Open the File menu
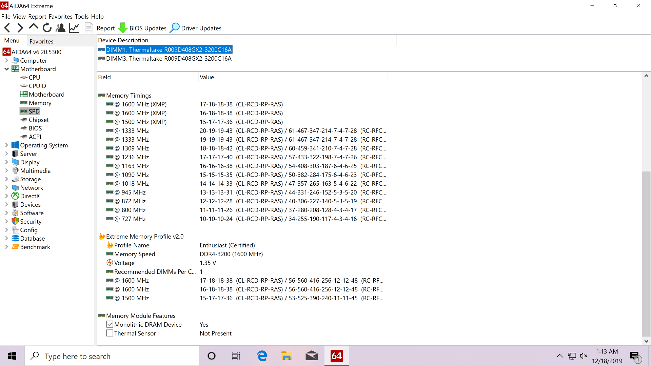Viewport: 651px width, 366px height. tap(6, 16)
